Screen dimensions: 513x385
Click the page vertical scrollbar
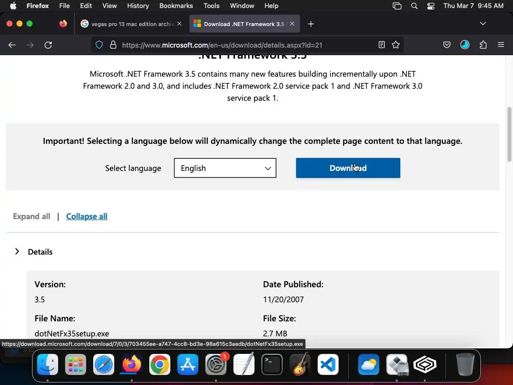(x=509, y=134)
